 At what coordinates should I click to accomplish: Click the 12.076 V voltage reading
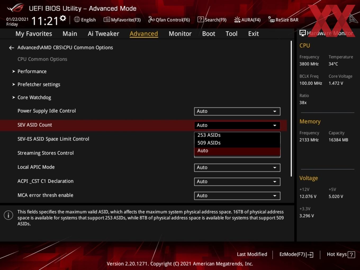coord(308,196)
